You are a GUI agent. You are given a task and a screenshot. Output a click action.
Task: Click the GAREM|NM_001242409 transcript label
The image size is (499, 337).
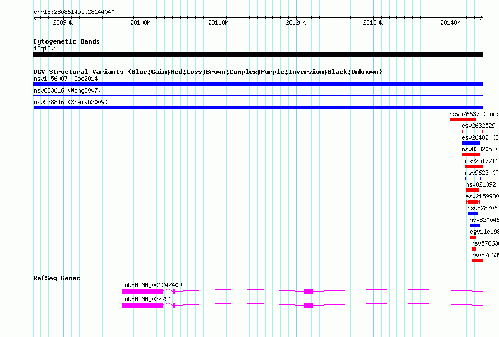[x=151, y=285]
